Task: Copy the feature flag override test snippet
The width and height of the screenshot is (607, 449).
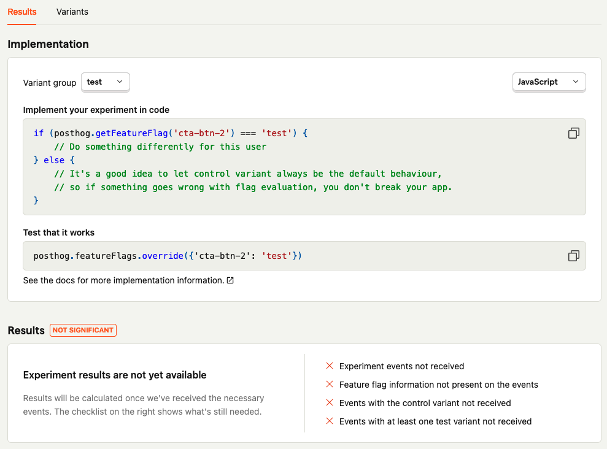Action: click(573, 256)
